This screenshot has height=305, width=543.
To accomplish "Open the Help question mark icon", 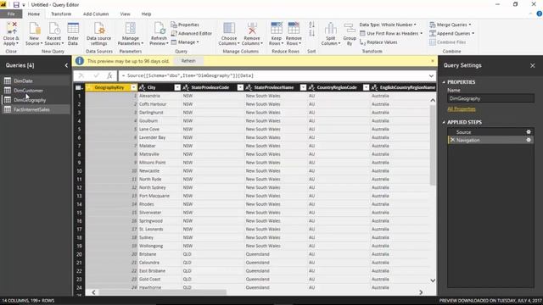I will tap(540, 14).
